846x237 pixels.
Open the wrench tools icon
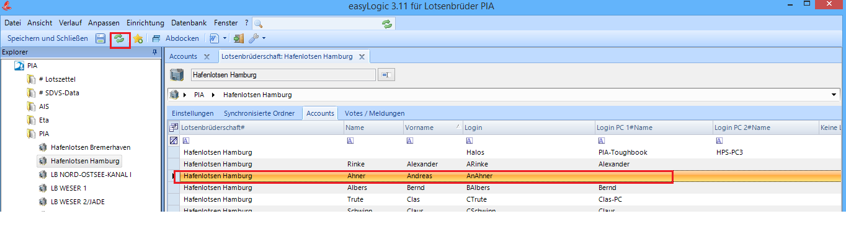(x=254, y=38)
